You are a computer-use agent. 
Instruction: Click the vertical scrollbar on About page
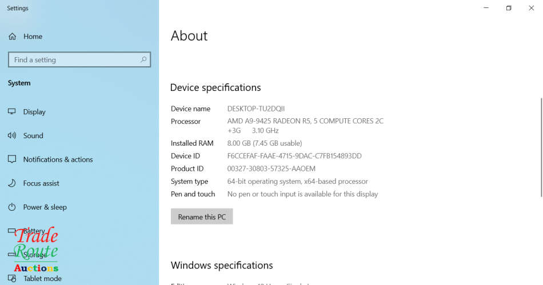point(541,147)
